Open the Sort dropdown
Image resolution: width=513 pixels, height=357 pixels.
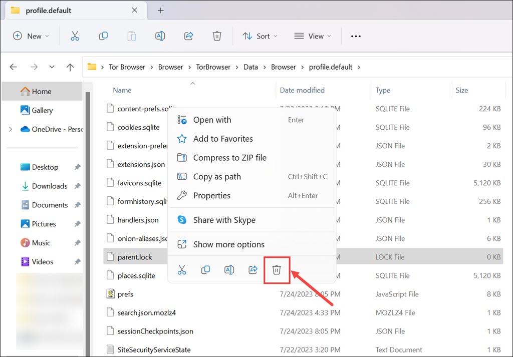260,36
